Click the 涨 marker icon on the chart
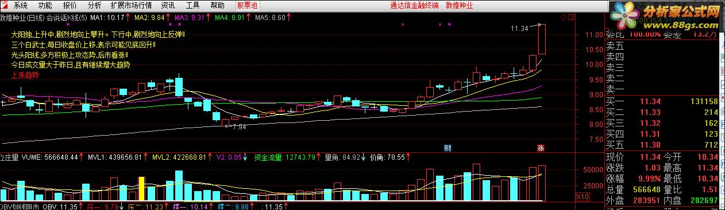The image size is (725, 210). [541, 148]
